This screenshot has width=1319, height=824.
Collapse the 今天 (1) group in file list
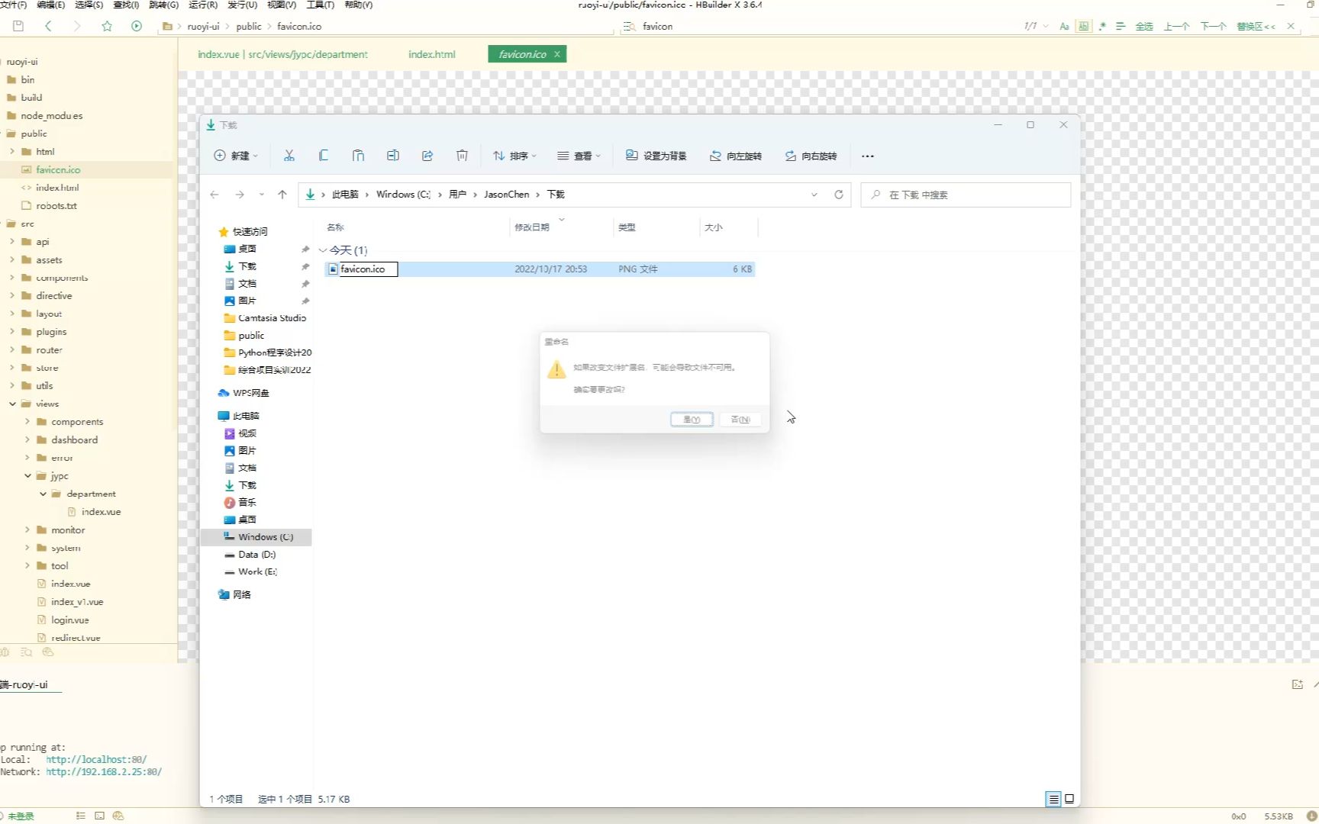pyautogui.click(x=323, y=250)
